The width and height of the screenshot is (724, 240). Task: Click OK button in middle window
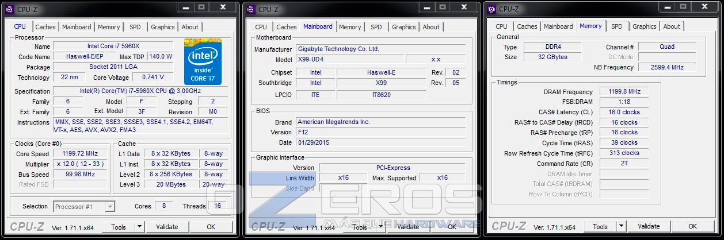coord(452,227)
